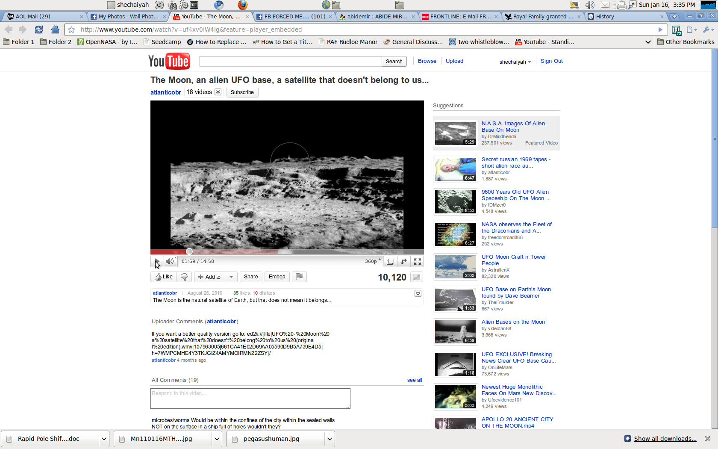
Task: Open the Other Bookmarks folder
Action: pyautogui.click(x=686, y=42)
